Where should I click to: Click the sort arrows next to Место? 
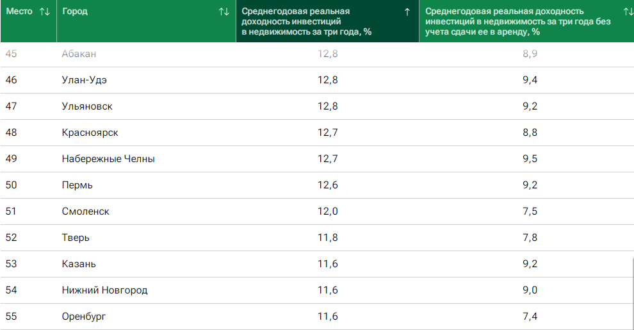(x=44, y=12)
